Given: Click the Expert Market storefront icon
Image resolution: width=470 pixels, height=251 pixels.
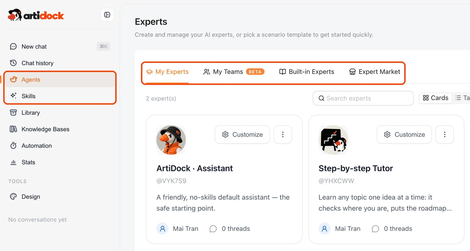Looking at the screenshot, I should click(x=352, y=72).
